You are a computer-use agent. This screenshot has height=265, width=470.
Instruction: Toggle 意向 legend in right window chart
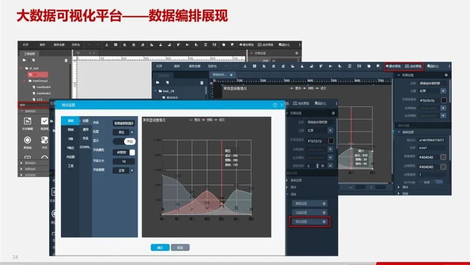295,88
